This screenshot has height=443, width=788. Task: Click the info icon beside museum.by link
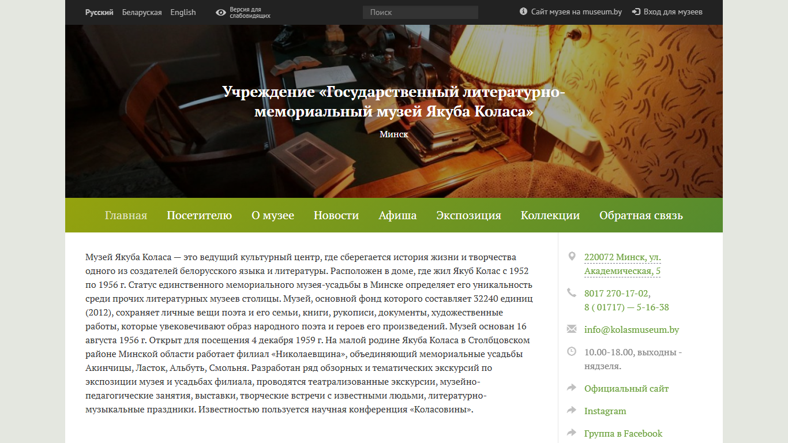point(524,12)
